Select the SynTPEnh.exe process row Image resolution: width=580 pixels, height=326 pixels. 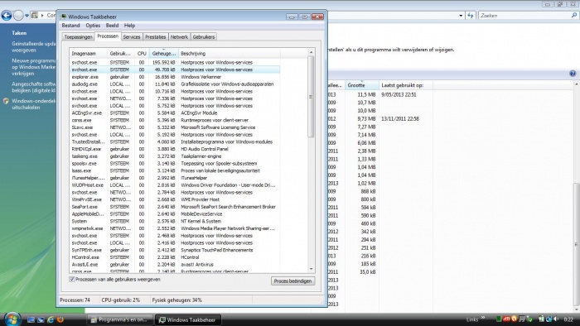click(x=175, y=250)
